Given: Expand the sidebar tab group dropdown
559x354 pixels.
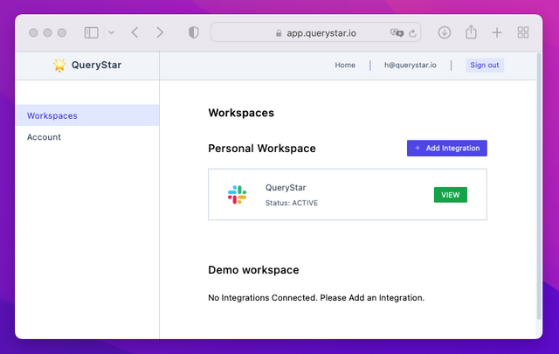Looking at the screenshot, I should (111, 32).
